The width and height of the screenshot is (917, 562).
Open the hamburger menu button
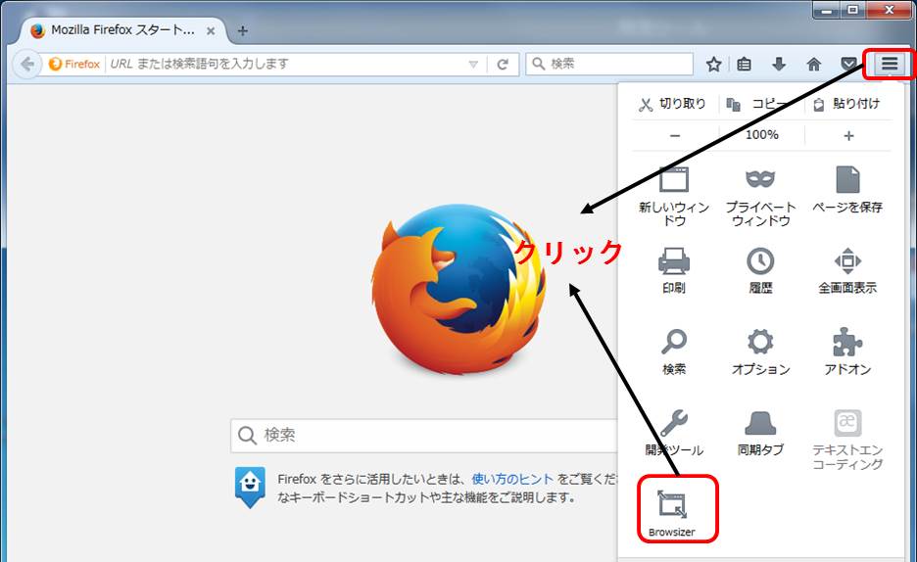coord(889,64)
